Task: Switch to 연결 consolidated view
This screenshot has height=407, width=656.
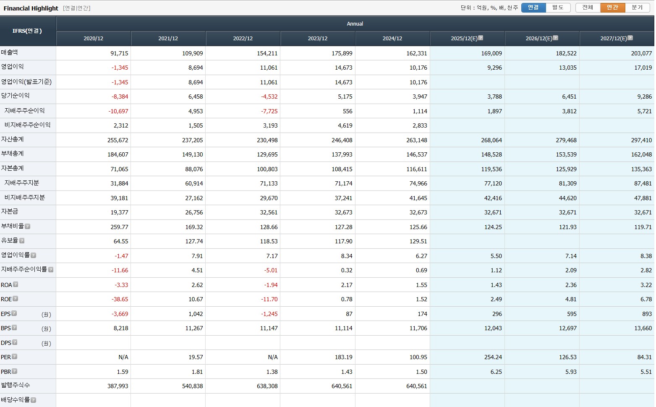Action: coord(533,8)
